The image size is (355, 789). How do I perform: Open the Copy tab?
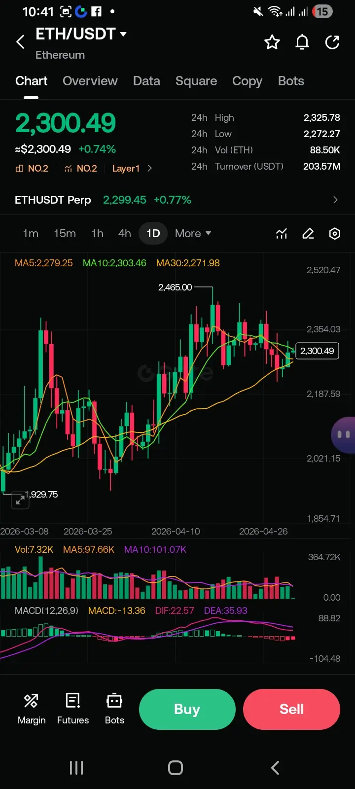coord(247,81)
